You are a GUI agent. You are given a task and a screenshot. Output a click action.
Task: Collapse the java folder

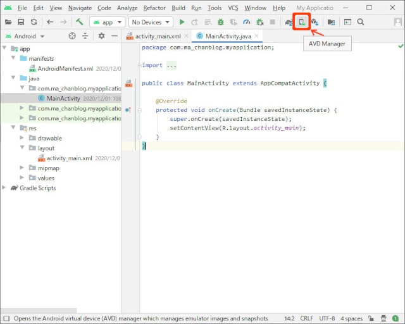pyautogui.click(x=13, y=78)
